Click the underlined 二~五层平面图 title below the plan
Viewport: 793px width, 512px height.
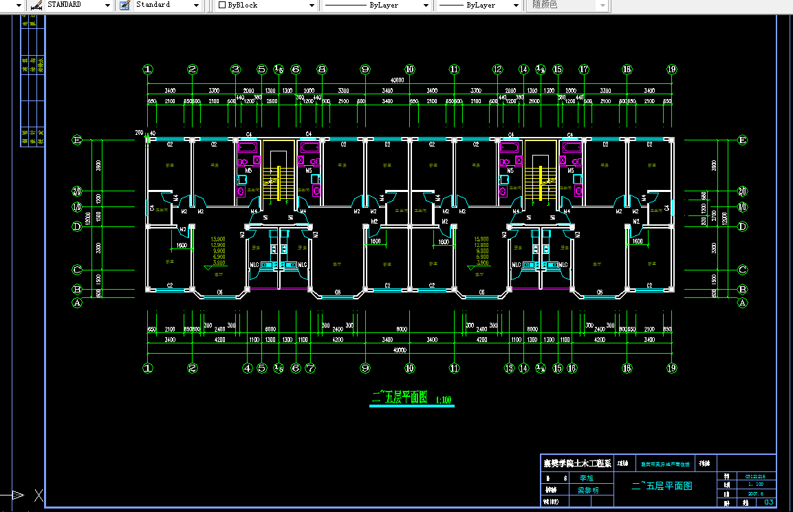coord(400,397)
